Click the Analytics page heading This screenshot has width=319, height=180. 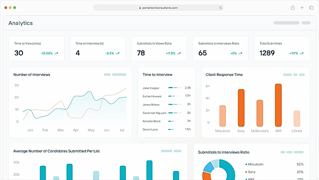[x=21, y=23]
